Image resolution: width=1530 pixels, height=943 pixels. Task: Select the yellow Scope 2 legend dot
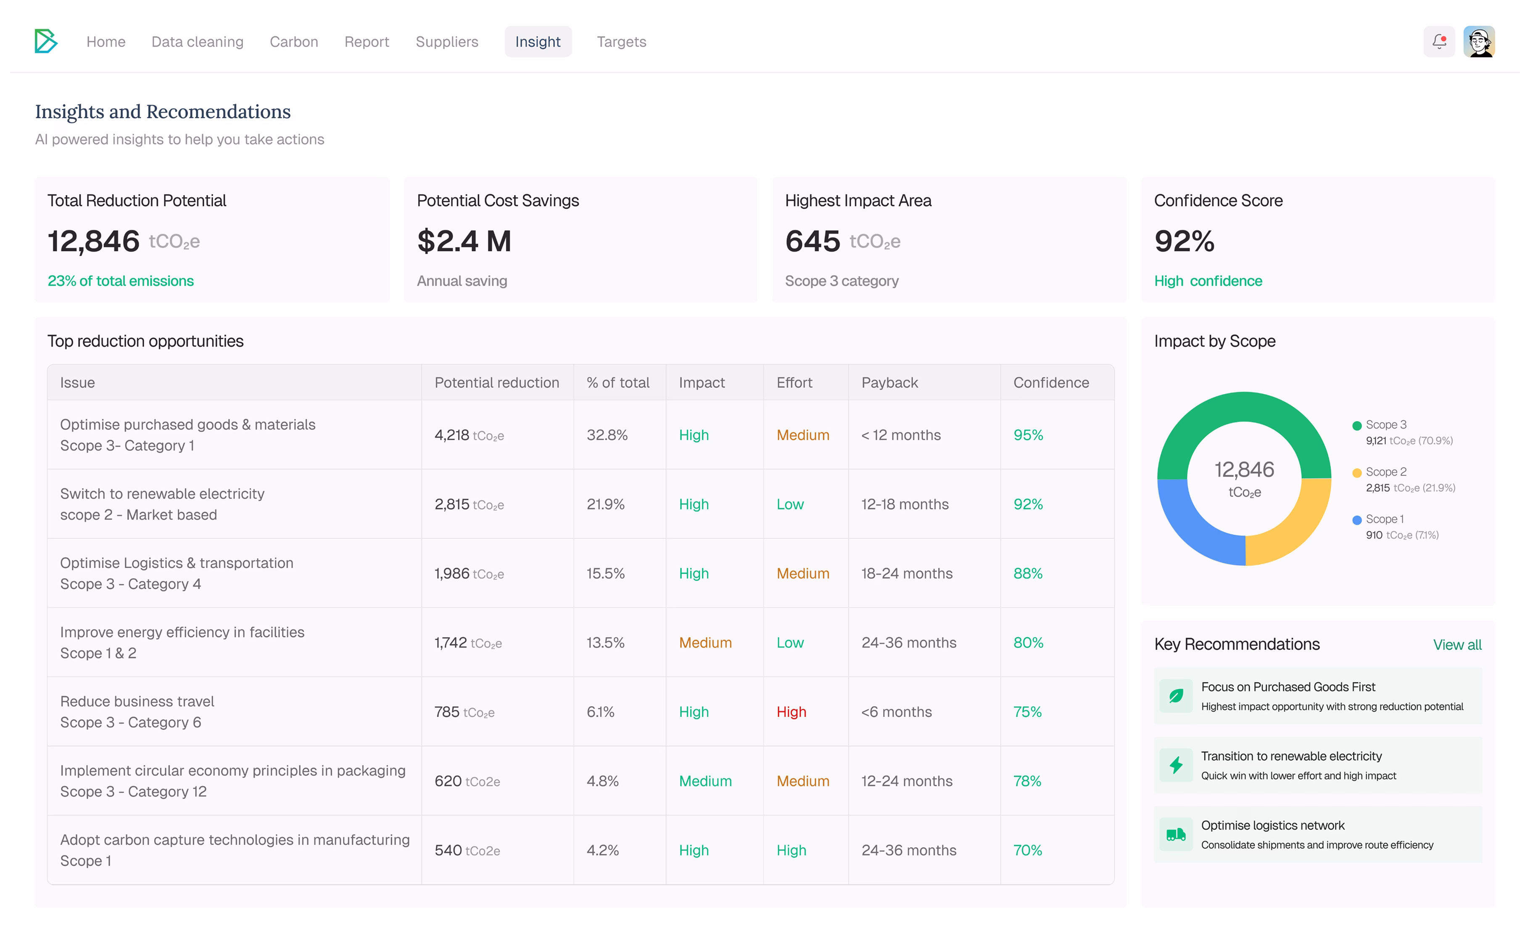(1356, 472)
